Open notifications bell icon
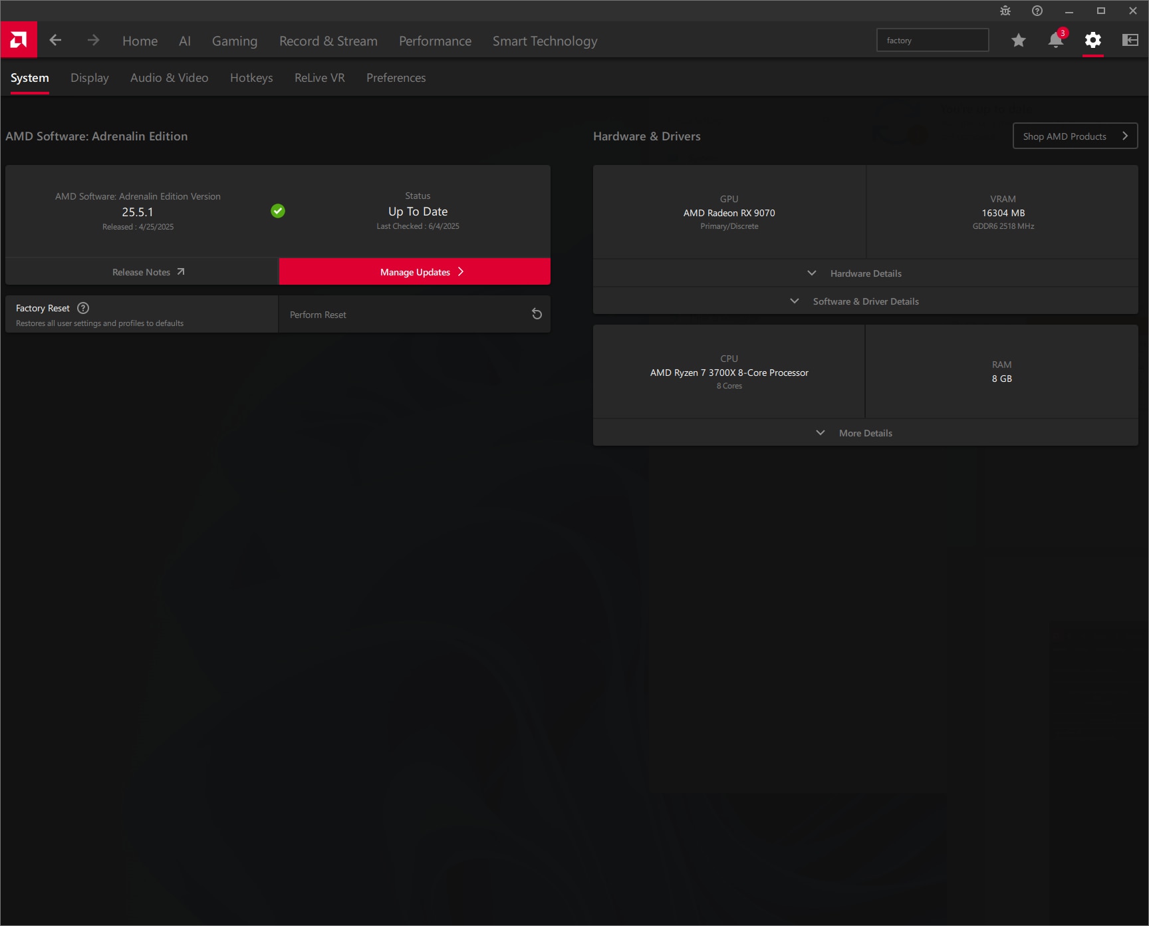Viewport: 1149px width, 926px height. 1056,40
